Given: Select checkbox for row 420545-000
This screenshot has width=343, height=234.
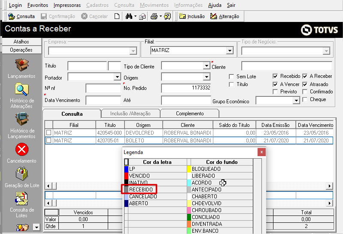Looking at the screenshot, I should click(49, 132).
